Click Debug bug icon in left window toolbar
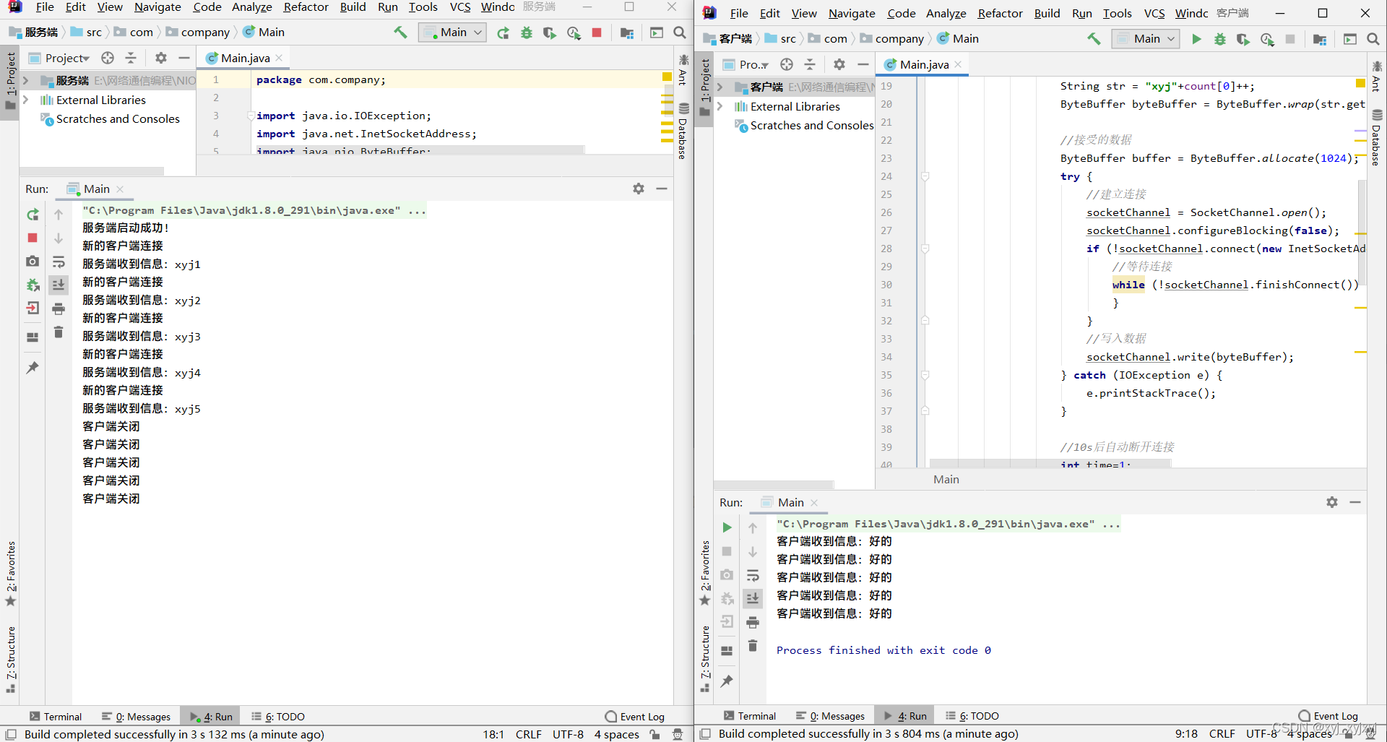Image resolution: width=1387 pixels, height=742 pixels. coord(527,33)
